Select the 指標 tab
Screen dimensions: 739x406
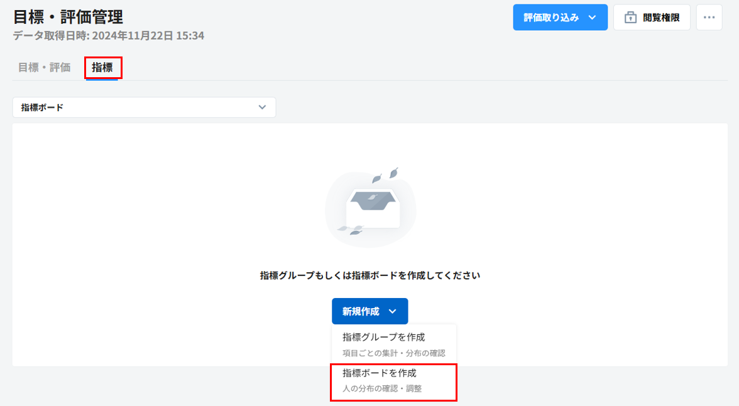pyautogui.click(x=102, y=68)
